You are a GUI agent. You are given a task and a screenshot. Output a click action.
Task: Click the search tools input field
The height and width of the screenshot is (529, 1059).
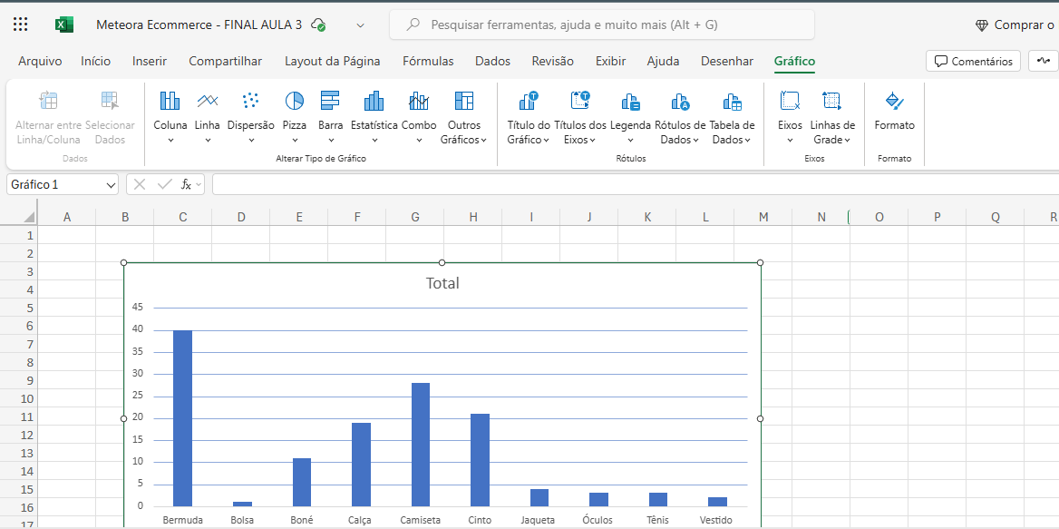coord(602,25)
